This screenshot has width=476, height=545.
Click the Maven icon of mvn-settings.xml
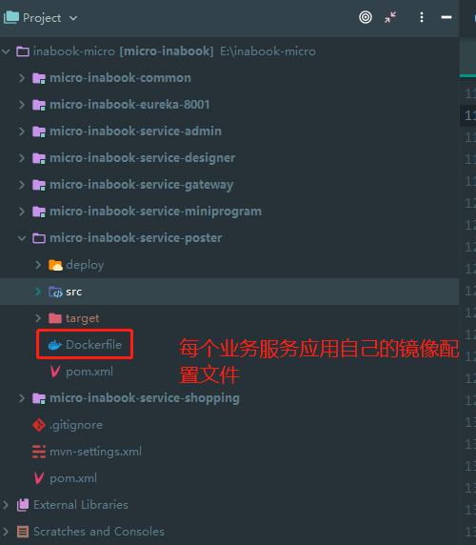coord(39,452)
